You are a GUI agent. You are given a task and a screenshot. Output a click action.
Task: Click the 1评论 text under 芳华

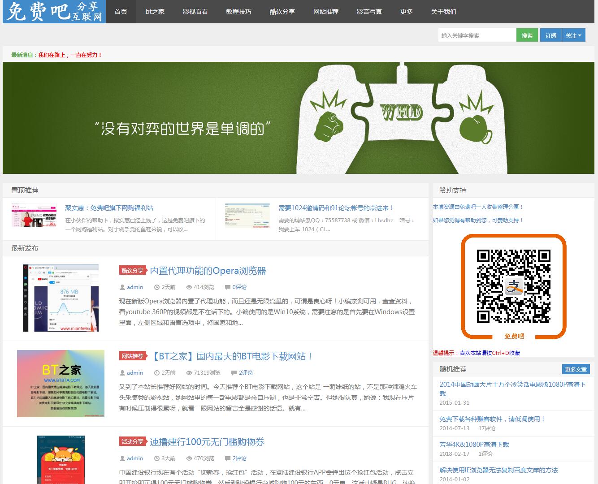point(485,454)
